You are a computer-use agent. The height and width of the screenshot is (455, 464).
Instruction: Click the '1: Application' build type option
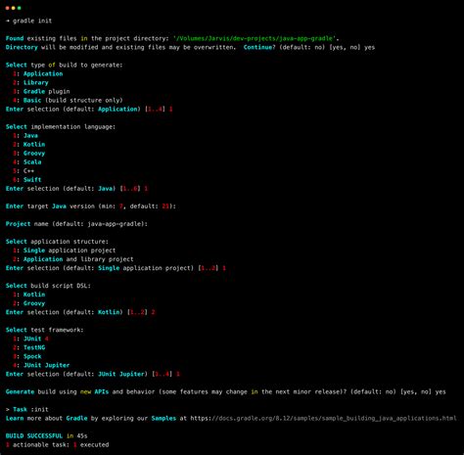pos(38,73)
